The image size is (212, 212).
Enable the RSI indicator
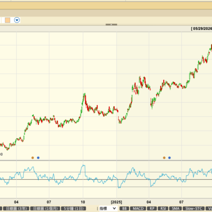pos(163,209)
